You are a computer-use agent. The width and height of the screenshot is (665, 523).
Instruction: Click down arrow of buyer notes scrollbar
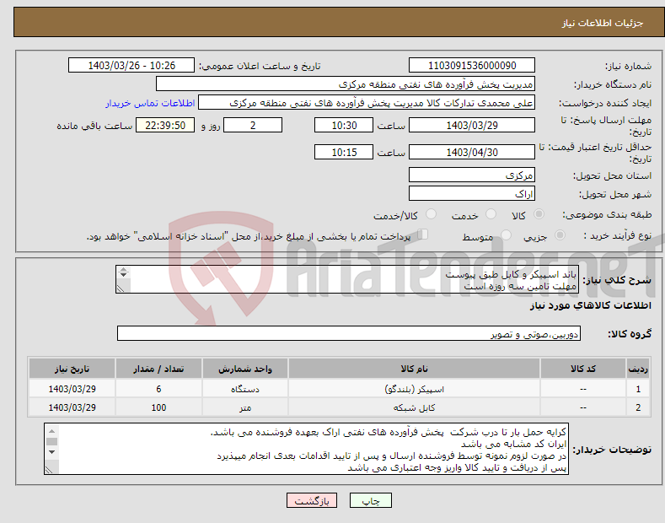coord(51,451)
